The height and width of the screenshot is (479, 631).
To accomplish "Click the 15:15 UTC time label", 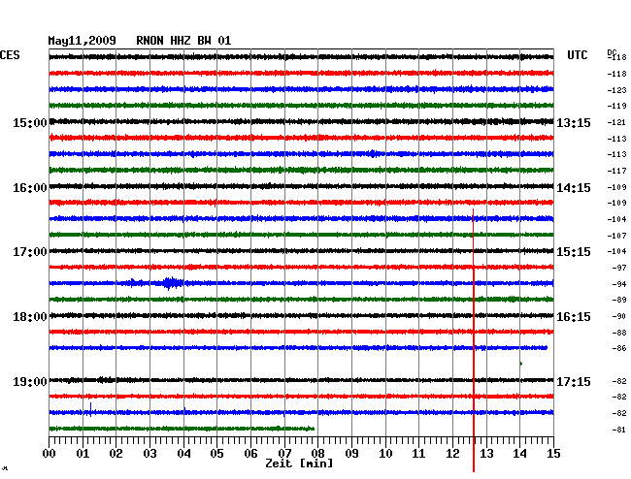I will pos(574,252).
